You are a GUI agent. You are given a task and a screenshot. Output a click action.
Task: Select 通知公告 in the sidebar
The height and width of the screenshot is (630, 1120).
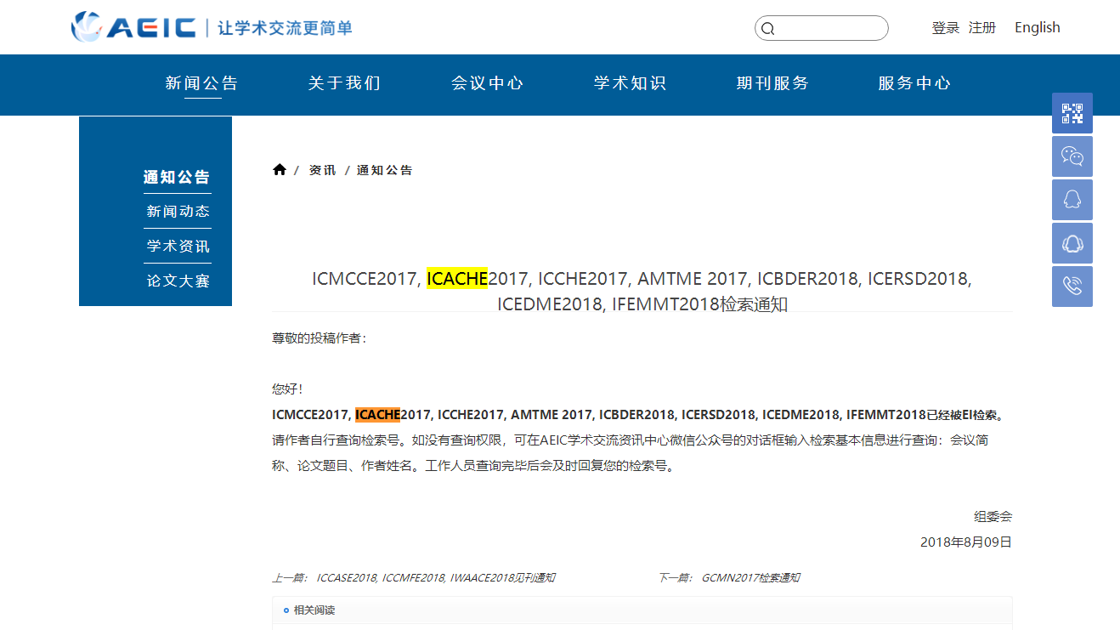[177, 177]
